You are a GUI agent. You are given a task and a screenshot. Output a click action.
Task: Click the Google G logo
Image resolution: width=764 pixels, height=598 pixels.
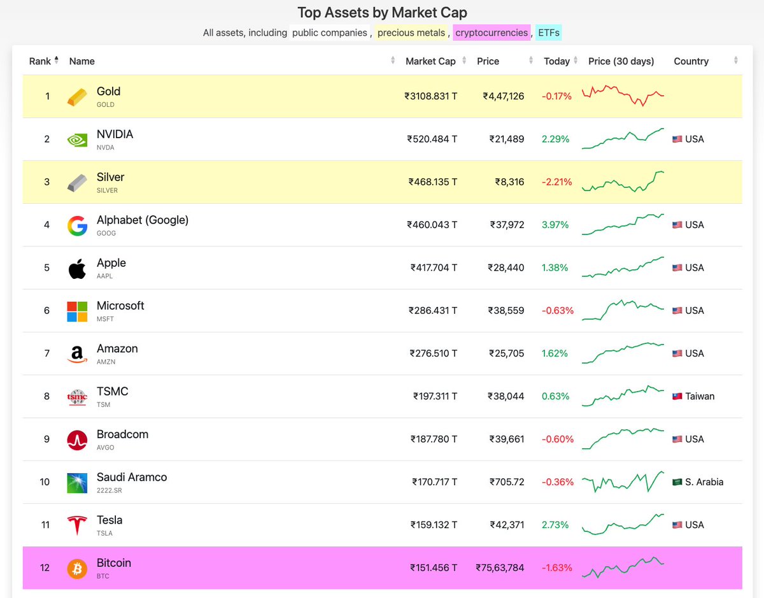(x=77, y=225)
